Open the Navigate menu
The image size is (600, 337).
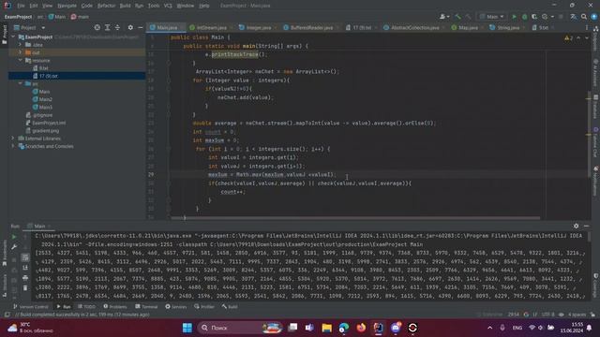click(x=67, y=6)
